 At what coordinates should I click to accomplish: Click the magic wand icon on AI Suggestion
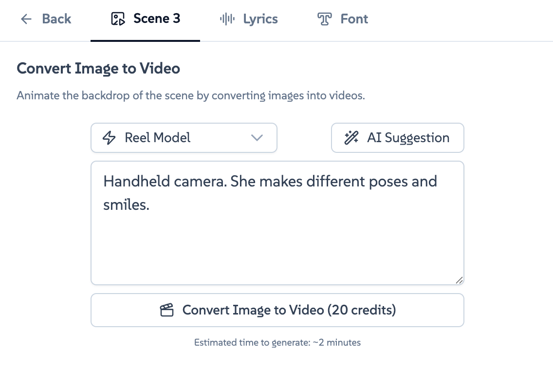(350, 137)
